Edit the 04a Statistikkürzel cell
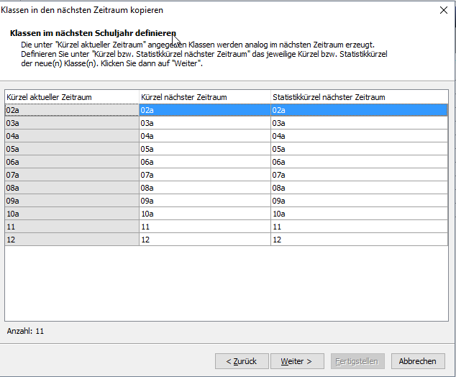 [359, 136]
